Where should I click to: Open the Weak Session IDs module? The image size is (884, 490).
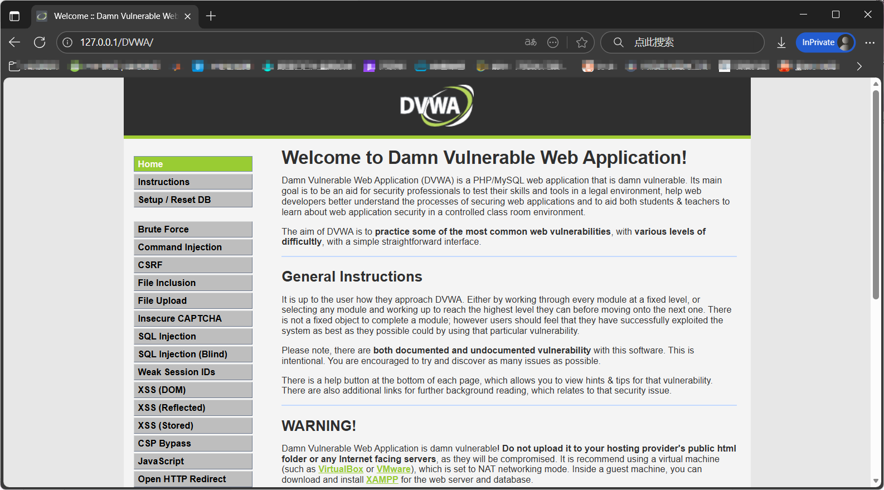(x=193, y=372)
